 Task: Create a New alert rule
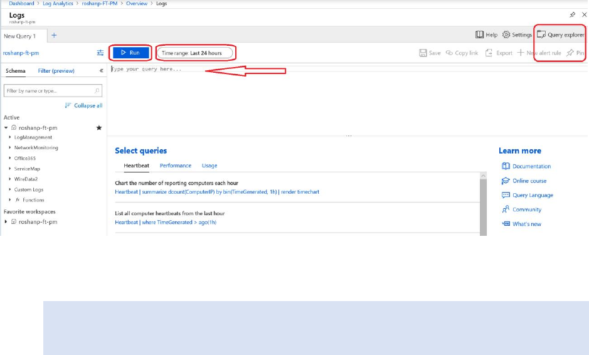click(x=539, y=53)
